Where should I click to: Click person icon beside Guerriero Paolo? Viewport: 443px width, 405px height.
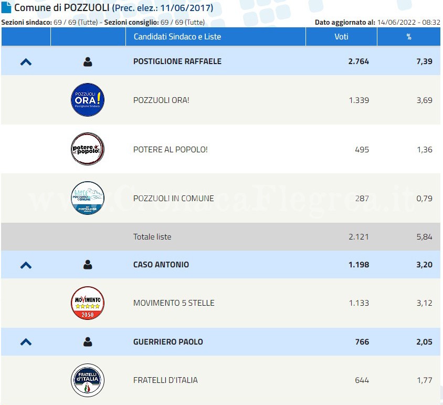click(88, 342)
